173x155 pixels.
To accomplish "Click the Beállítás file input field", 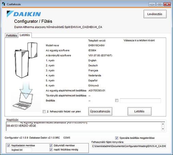I will coord(140,101).
